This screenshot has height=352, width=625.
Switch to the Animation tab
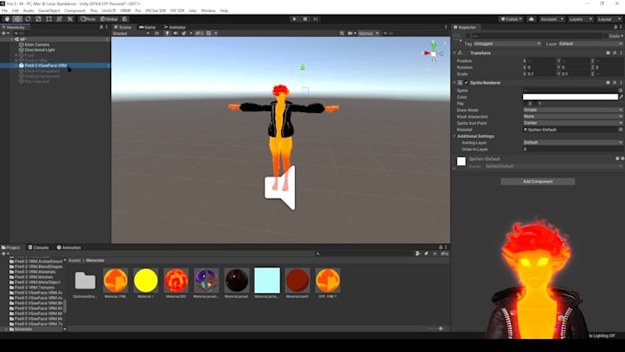point(69,247)
